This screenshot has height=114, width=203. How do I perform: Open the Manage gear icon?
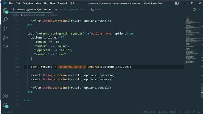[5, 105]
